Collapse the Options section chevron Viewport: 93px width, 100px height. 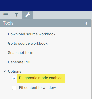coord(5,71)
